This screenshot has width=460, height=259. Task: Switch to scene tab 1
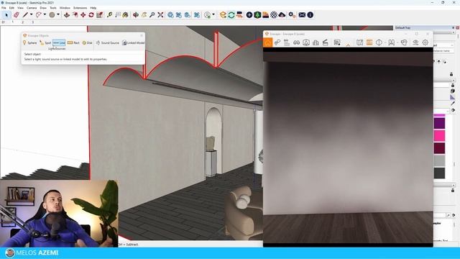pyautogui.click(x=12, y=22)
